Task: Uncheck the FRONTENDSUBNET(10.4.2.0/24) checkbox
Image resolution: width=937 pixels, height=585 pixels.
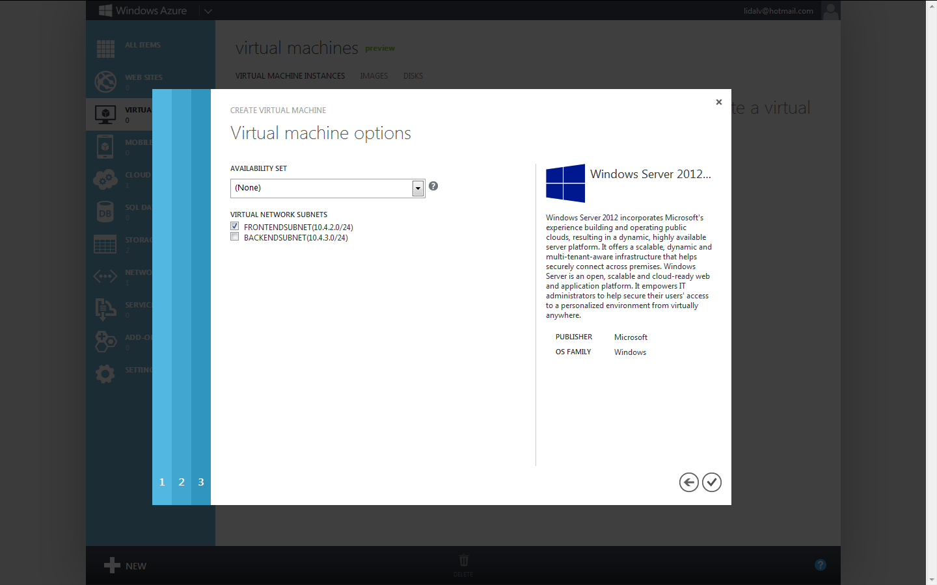Action: (235, 226)
